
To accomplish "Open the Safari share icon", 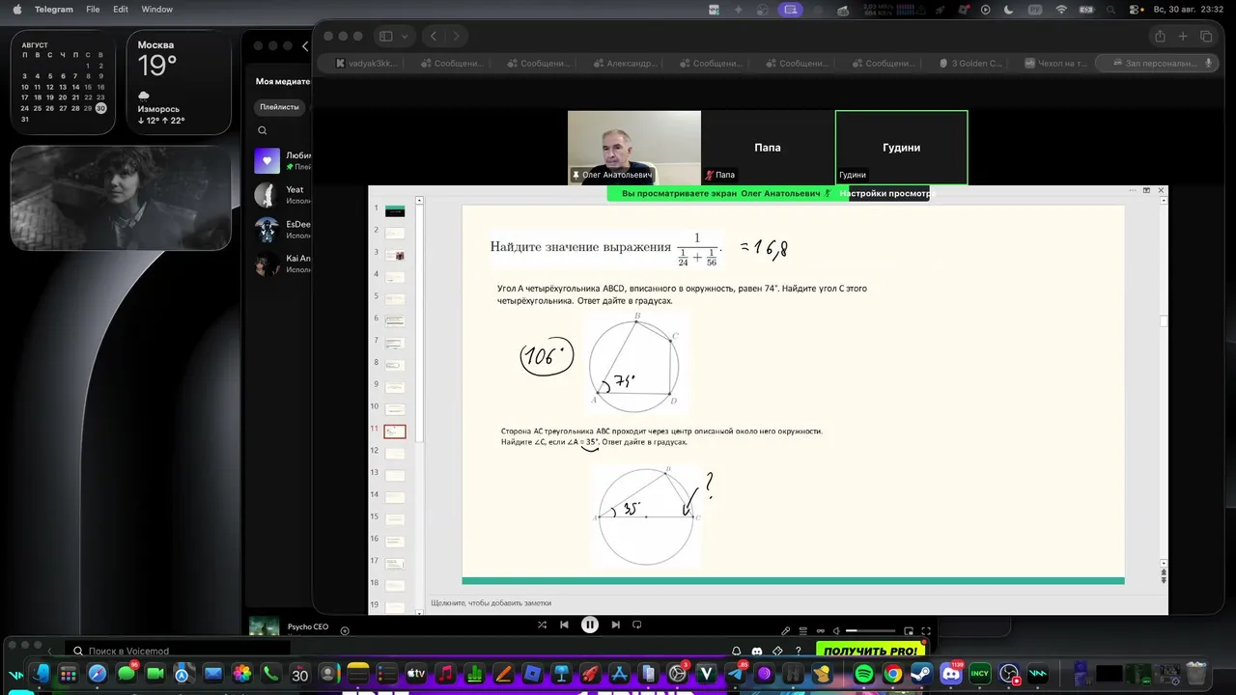I will 1160,36.
